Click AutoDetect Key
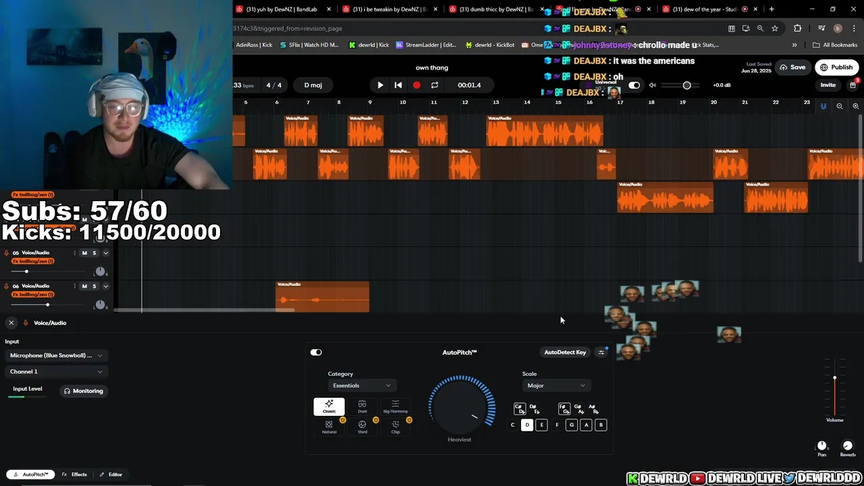The image size is (864, 486). coord(565,352)
